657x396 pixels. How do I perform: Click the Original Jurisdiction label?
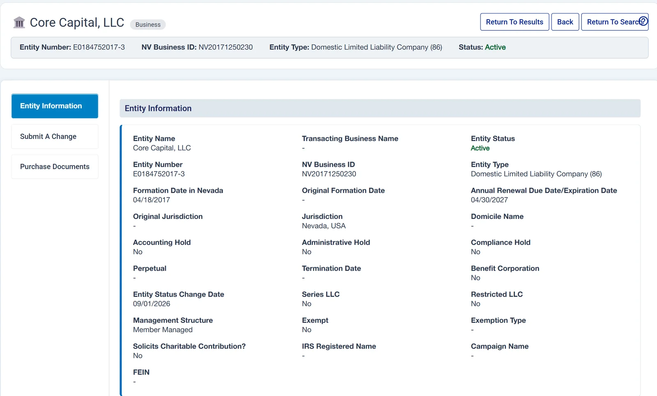pos(168,216)
